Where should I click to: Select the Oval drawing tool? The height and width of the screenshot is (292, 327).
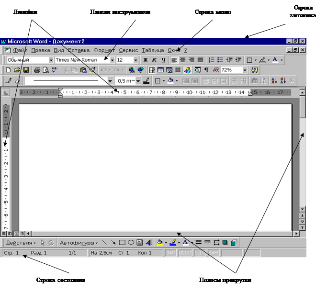point(131,243)
